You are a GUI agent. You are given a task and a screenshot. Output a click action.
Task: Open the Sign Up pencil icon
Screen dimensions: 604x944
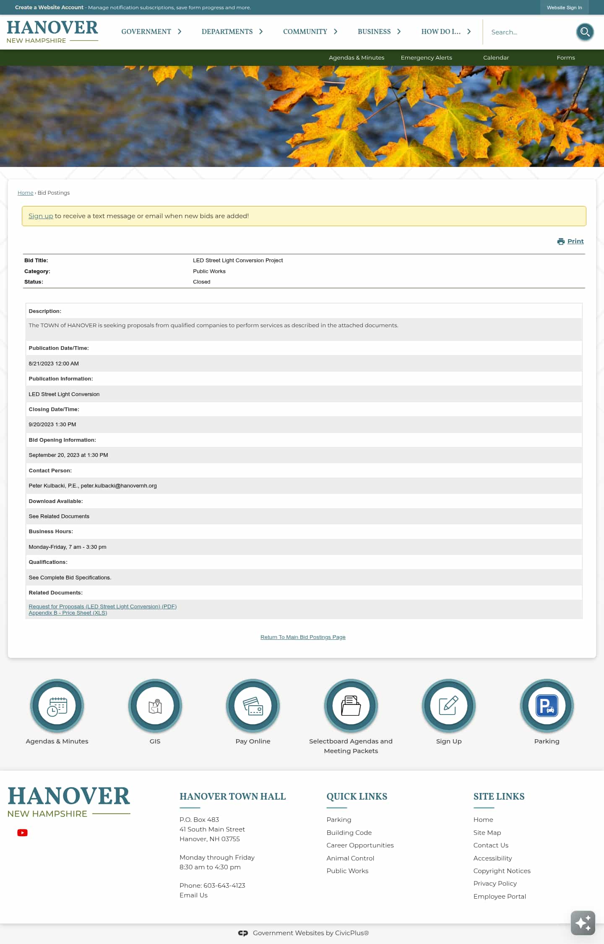tap(449, 706)
